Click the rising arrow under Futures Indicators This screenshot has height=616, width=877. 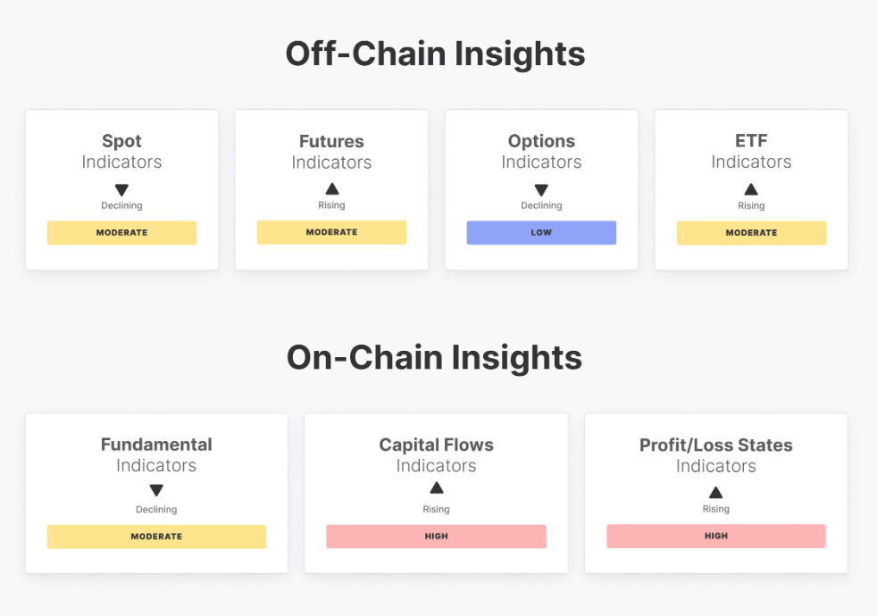331,189
